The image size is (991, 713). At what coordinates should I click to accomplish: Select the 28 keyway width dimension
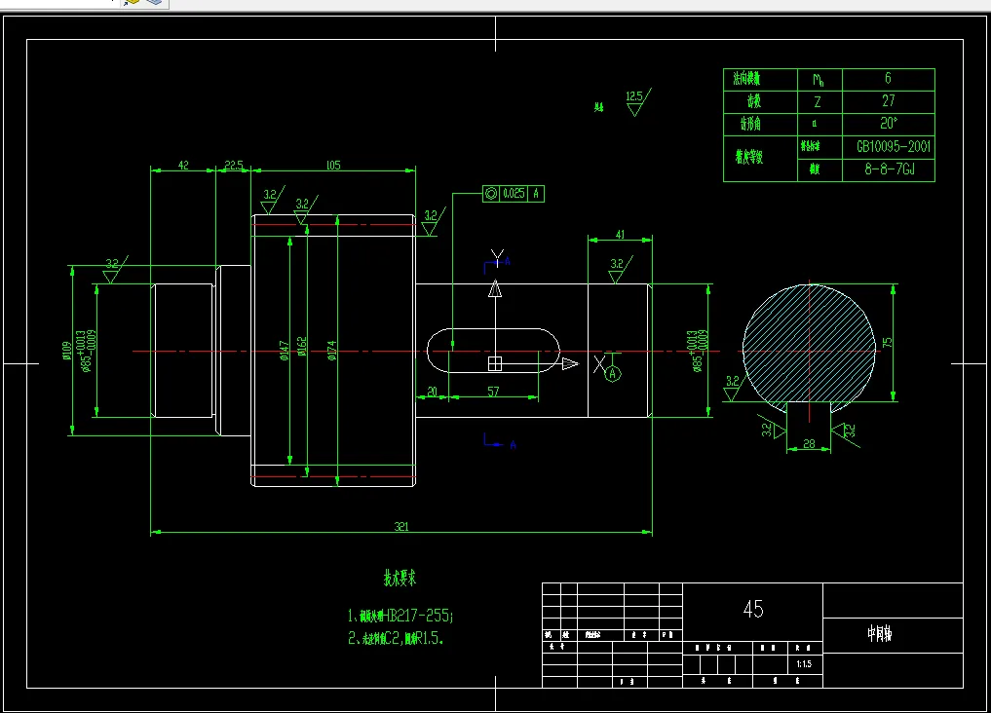coord(809,443)
